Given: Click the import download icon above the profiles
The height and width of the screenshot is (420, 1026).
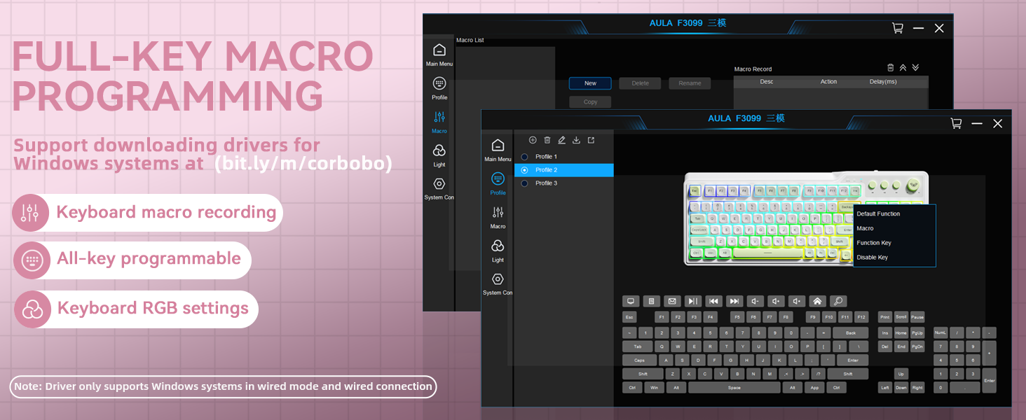Looking at the screenshot, I should pos(576,140).
